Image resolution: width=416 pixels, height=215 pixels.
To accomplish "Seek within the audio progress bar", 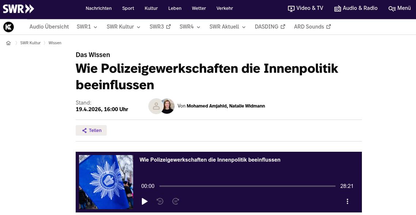I will (x=247, y=186).
